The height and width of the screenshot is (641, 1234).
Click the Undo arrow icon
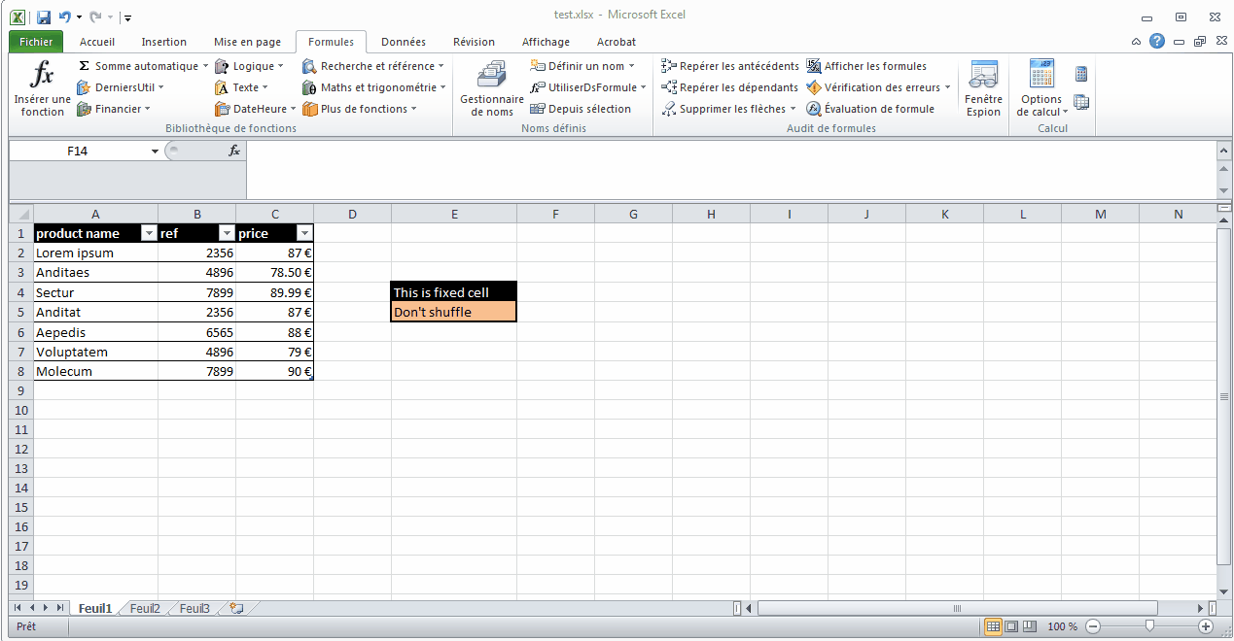pos(64,17)
